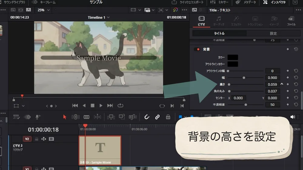Click the 高さ value field 0.059
303x170 pixels.
[x=272, y=85]
